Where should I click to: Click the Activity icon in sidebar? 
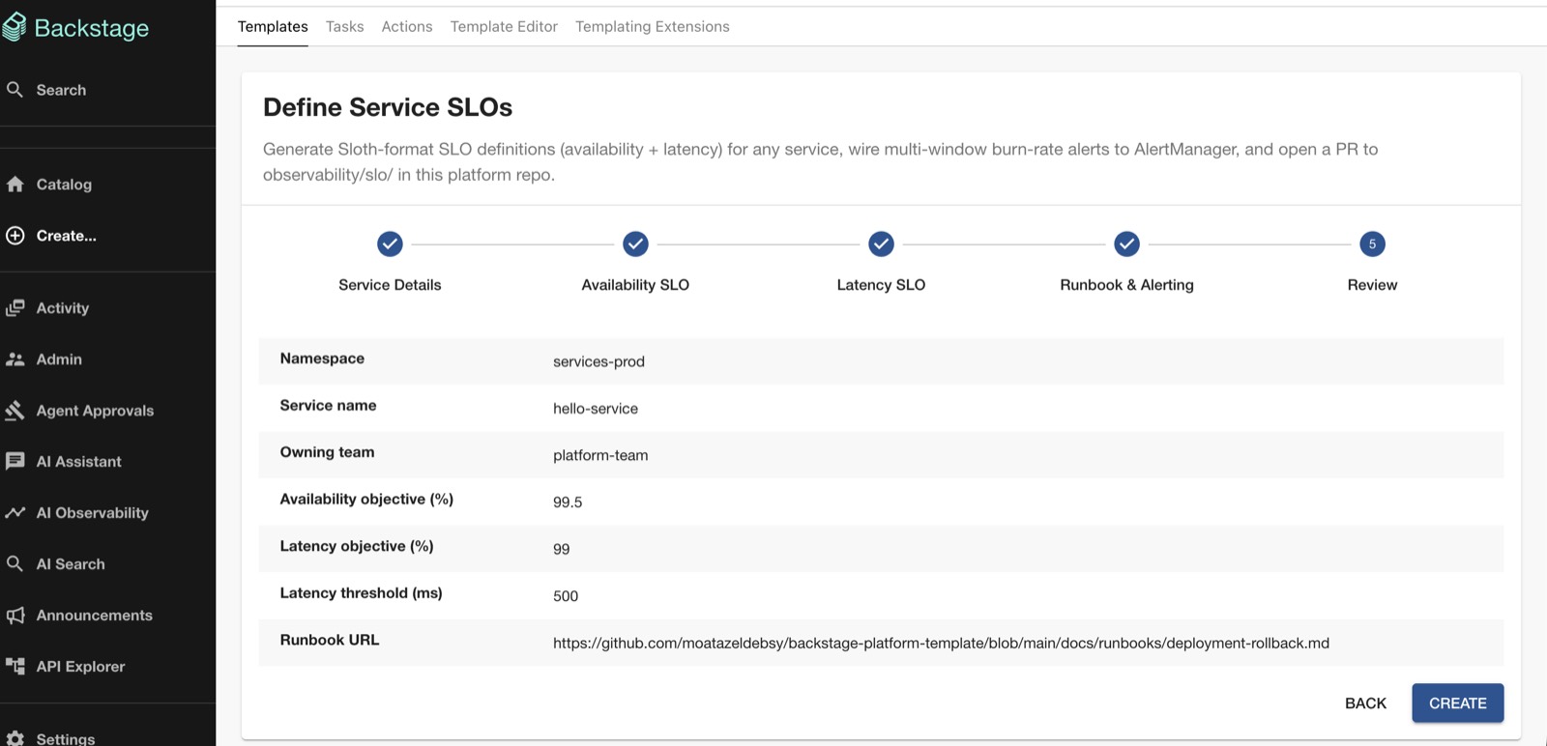pyautogui.click(x=15, y=307)
